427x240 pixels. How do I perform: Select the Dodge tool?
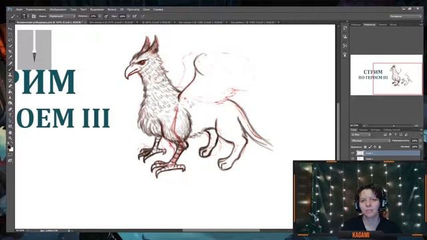(10, 103)
